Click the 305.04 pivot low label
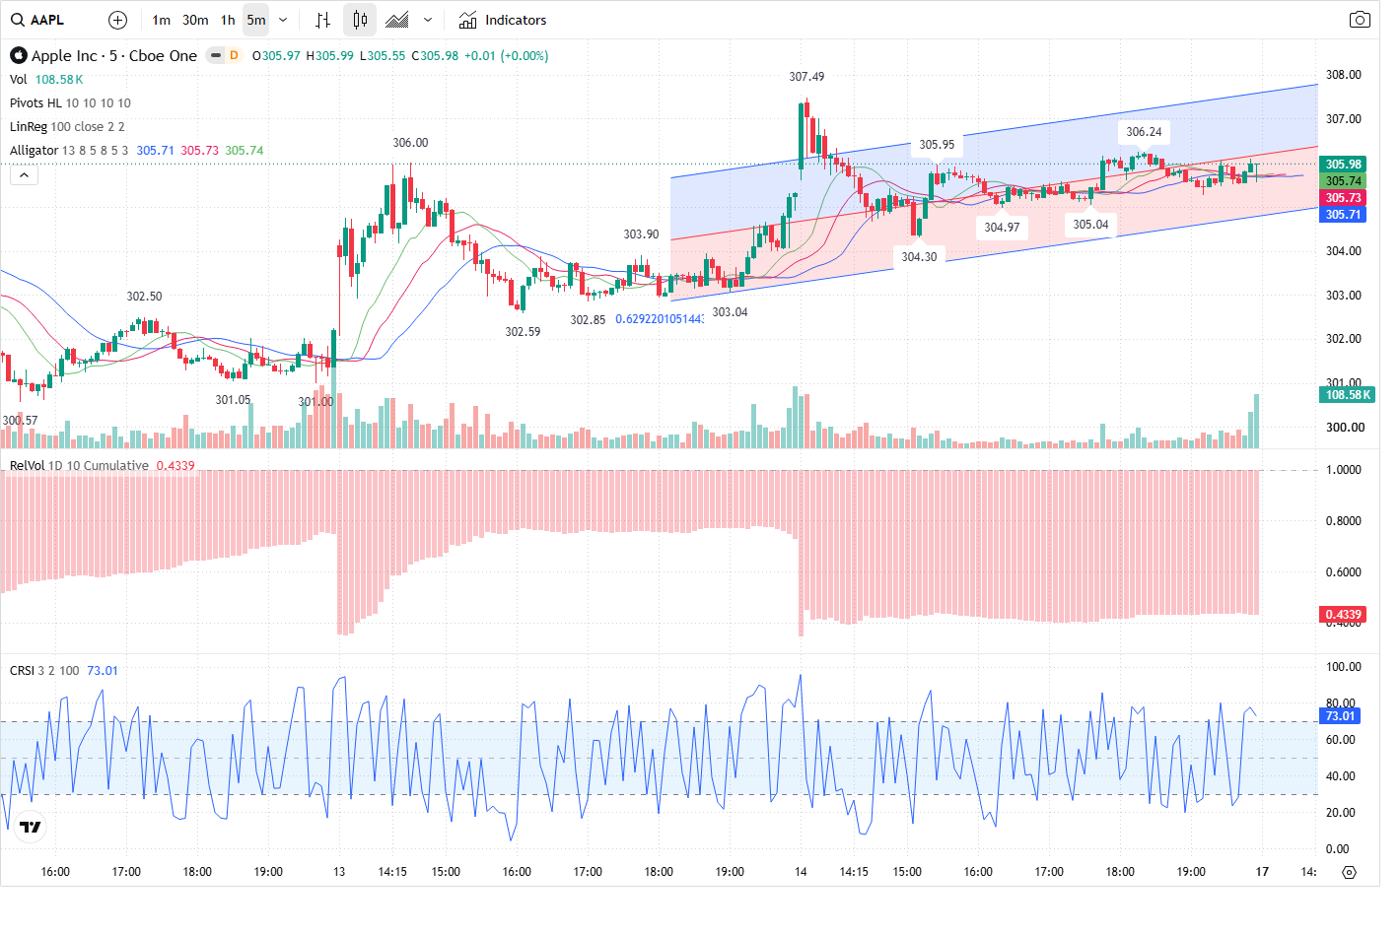The height and width of the screenshot is (936, 1400). [x=1090, y=224]
